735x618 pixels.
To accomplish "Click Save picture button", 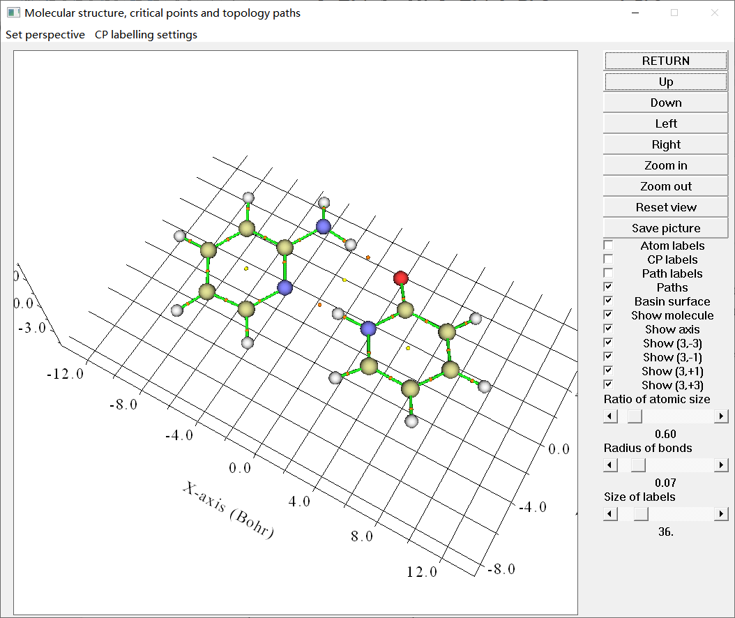I will tap(666, 228).
